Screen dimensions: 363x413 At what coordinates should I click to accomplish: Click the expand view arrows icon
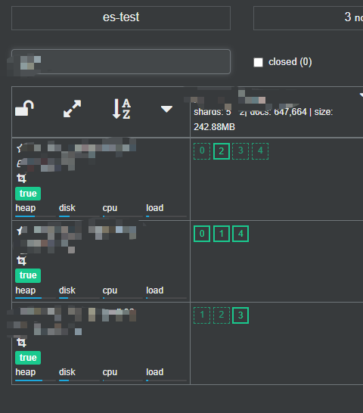coord(72,108)
